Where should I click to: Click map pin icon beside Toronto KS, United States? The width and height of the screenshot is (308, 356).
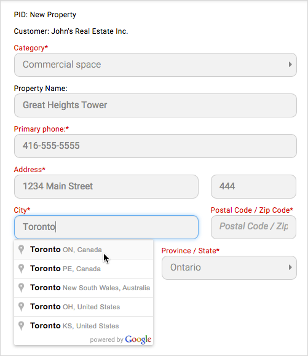(21, 326)
